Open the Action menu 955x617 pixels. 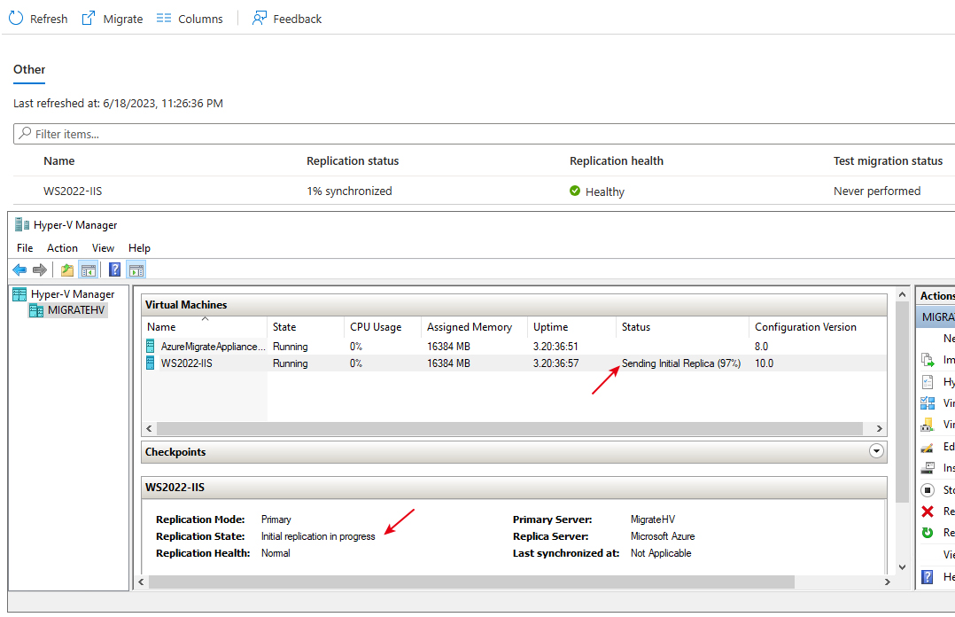click(x=62, y=248)
